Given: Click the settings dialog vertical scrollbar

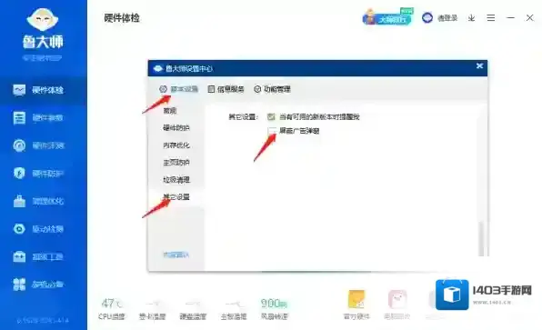Looking at the screenshot, I should pos(481,238).
